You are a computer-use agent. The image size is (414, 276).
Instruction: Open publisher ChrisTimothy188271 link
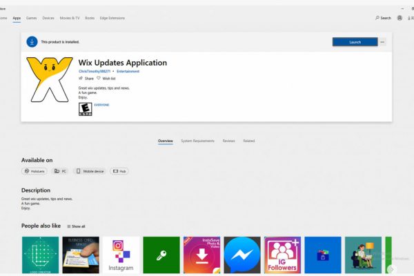pos(95,71)
